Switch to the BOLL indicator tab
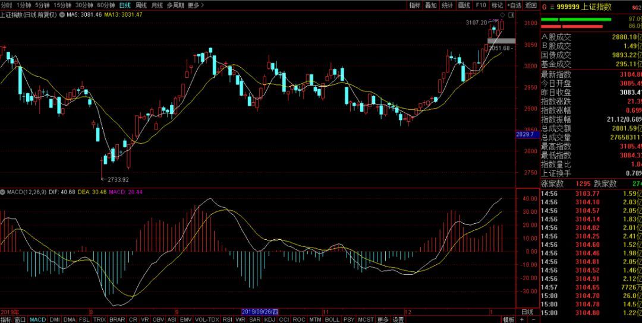The width and height of the screenshot is (642, 323). coord(331,319)
